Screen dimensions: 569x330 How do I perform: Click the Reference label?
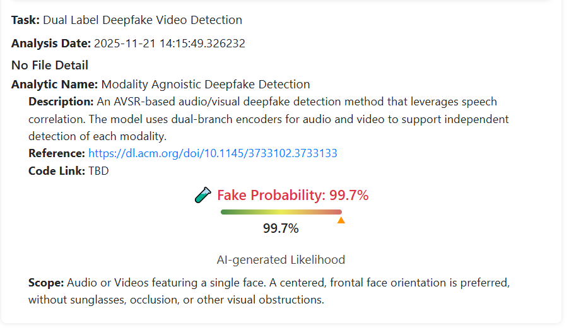57,153
